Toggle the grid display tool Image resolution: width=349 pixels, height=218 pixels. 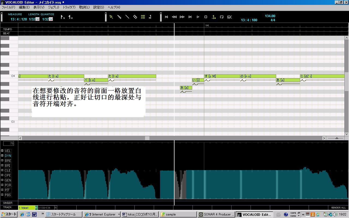(x=143, y=17)
